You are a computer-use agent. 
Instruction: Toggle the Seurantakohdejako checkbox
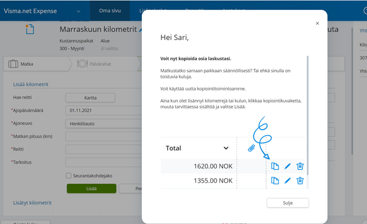click(x=68, y=176)
